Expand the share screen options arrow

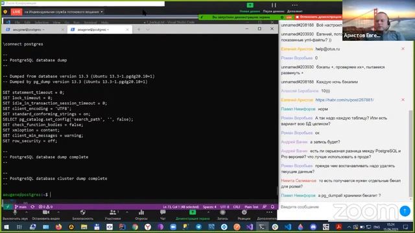(x=208, y=212)
